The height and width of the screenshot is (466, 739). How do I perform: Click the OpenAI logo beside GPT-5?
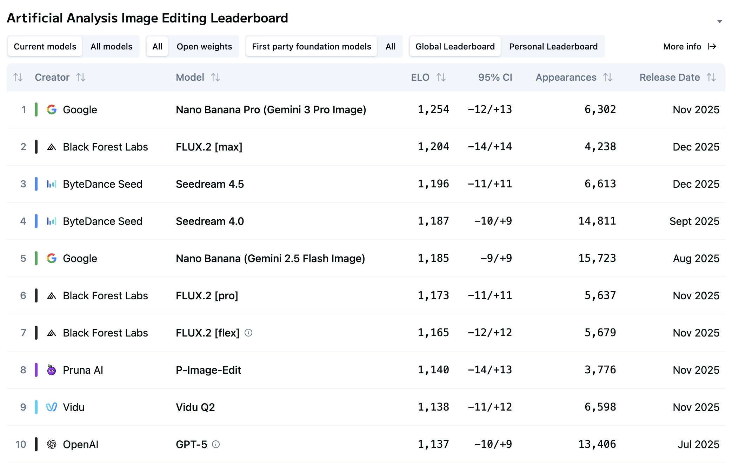(51, 444)
